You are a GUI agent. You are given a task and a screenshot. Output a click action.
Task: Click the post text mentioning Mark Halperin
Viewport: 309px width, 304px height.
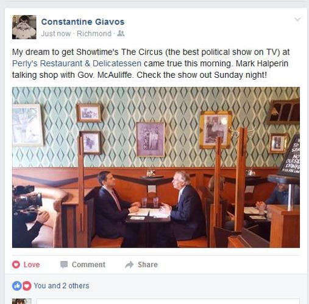(x=151, y=63)
